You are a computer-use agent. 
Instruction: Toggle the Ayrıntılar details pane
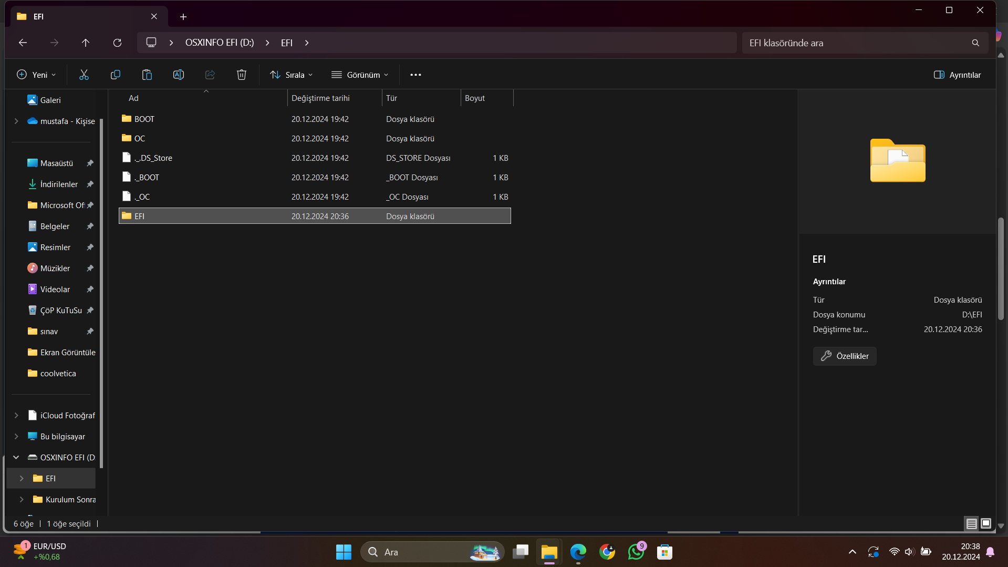point(957,75)
